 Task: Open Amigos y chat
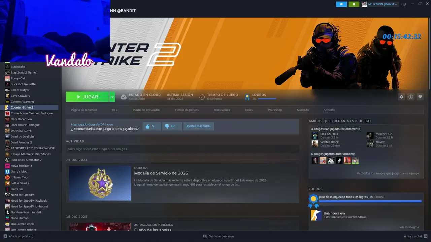[x=416, y=236]
